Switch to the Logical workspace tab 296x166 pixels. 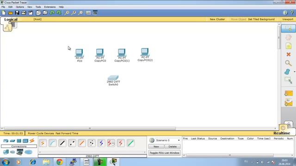pos(11,19)
